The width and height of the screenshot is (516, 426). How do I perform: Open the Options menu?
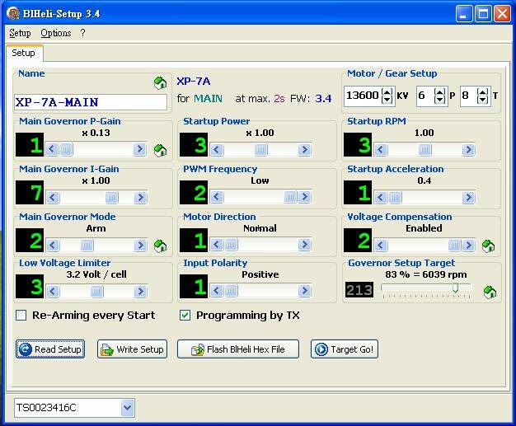(x=55, y=33)
